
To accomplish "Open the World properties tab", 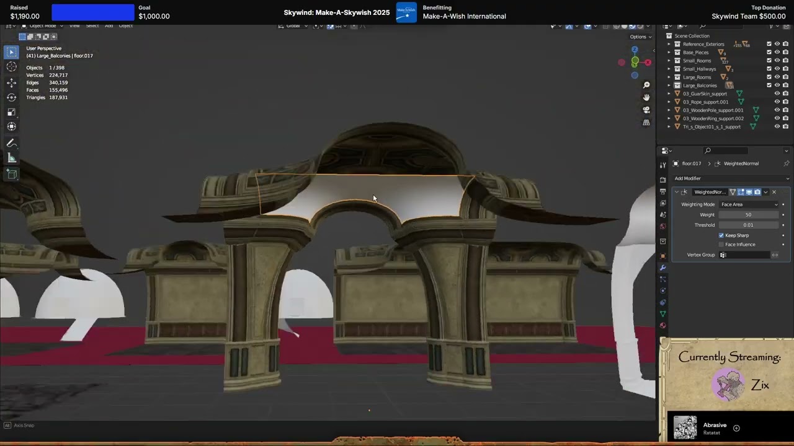I will (662, 226).
